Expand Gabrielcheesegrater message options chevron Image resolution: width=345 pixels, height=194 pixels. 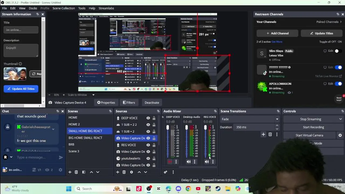click(53, 129)
